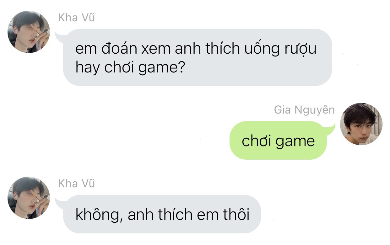Click the word "không," in the last message
Screen dimensions: 390x245
point(99,215)
